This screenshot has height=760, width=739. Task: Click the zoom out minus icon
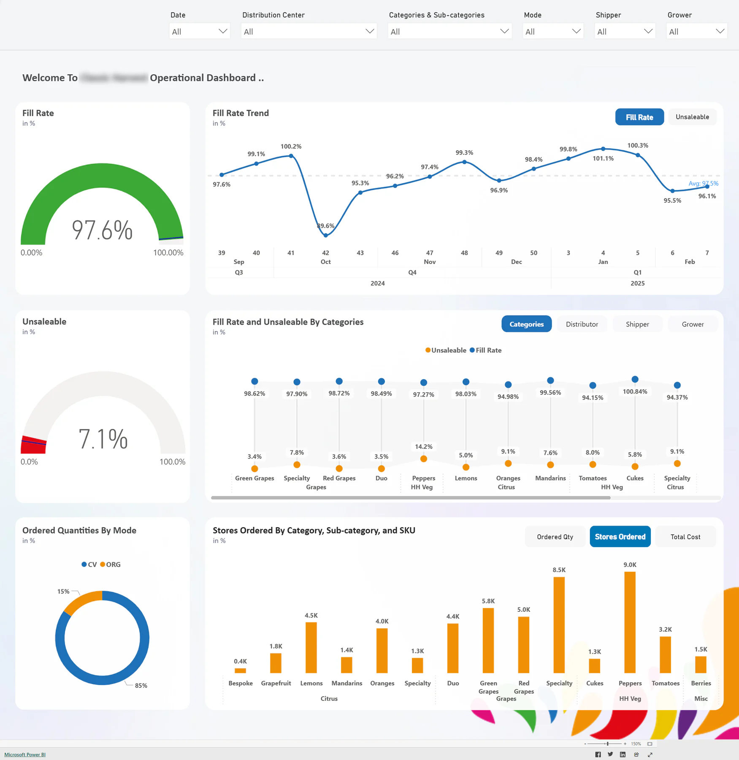585,744
